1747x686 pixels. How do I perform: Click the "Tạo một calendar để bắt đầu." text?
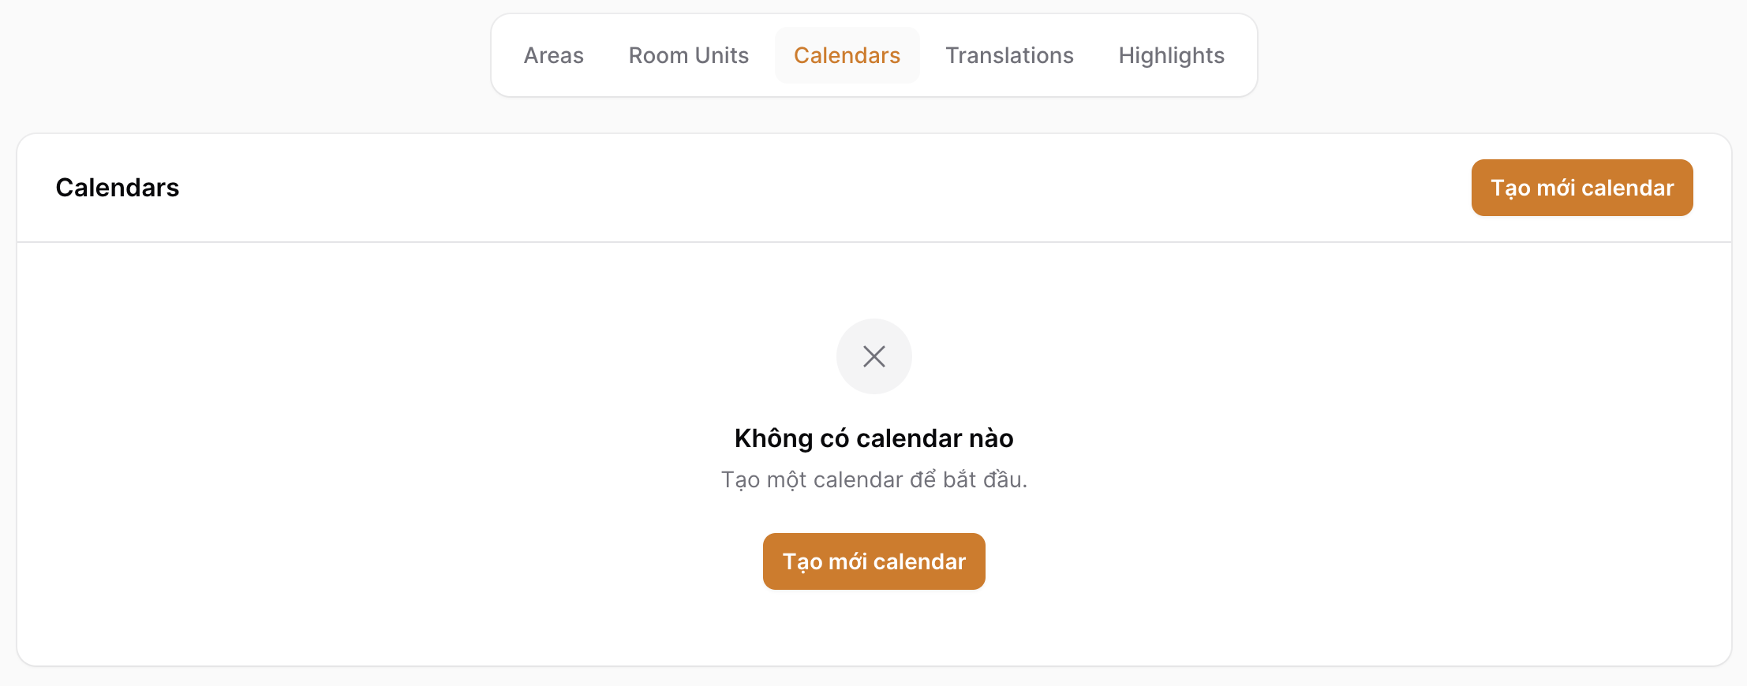click(x=873, y=479)
